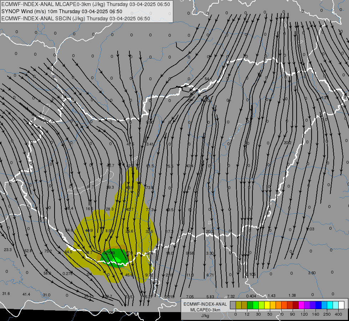Click the legend scale value '250'
Viewport: 349px width, 321px height.
coord(327,314)
